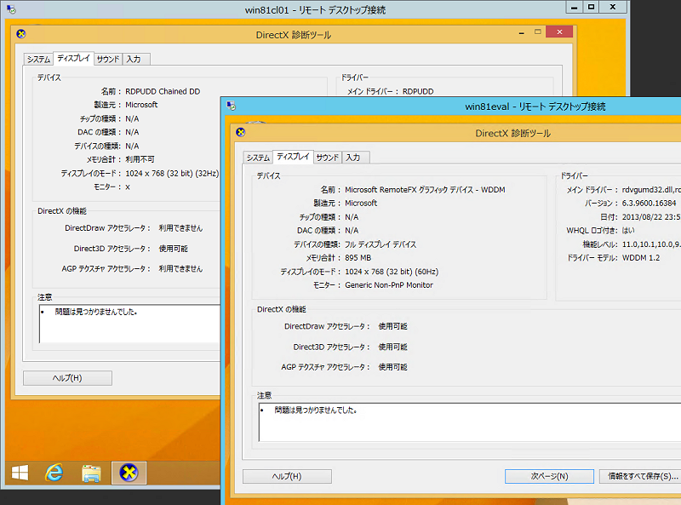Screen dimensions: 681x505
Task: Click WHQL logo 'はい' value
Action: coord(628,230)
